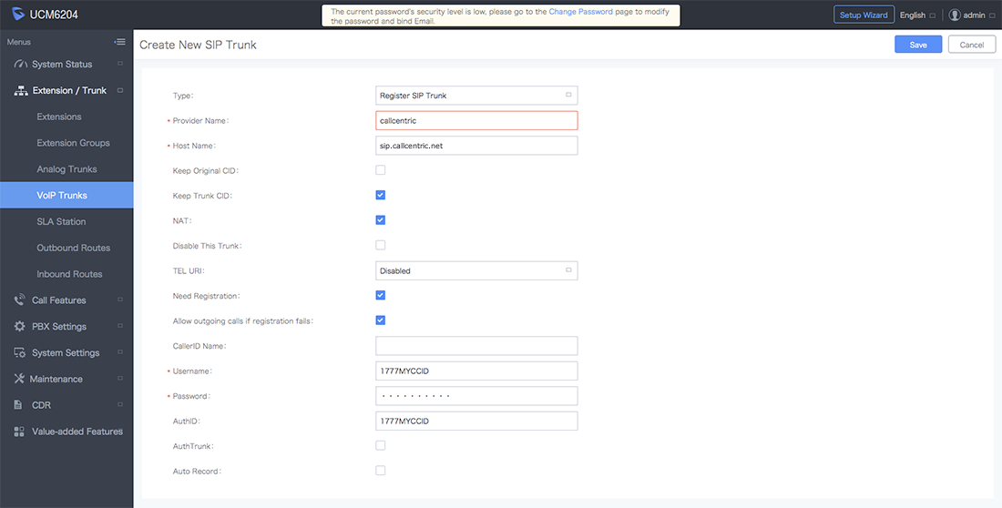Image resolution: width=1002 pixels, height=508 pixels.
Task: Open the English language selector
Action: point(917,15)
